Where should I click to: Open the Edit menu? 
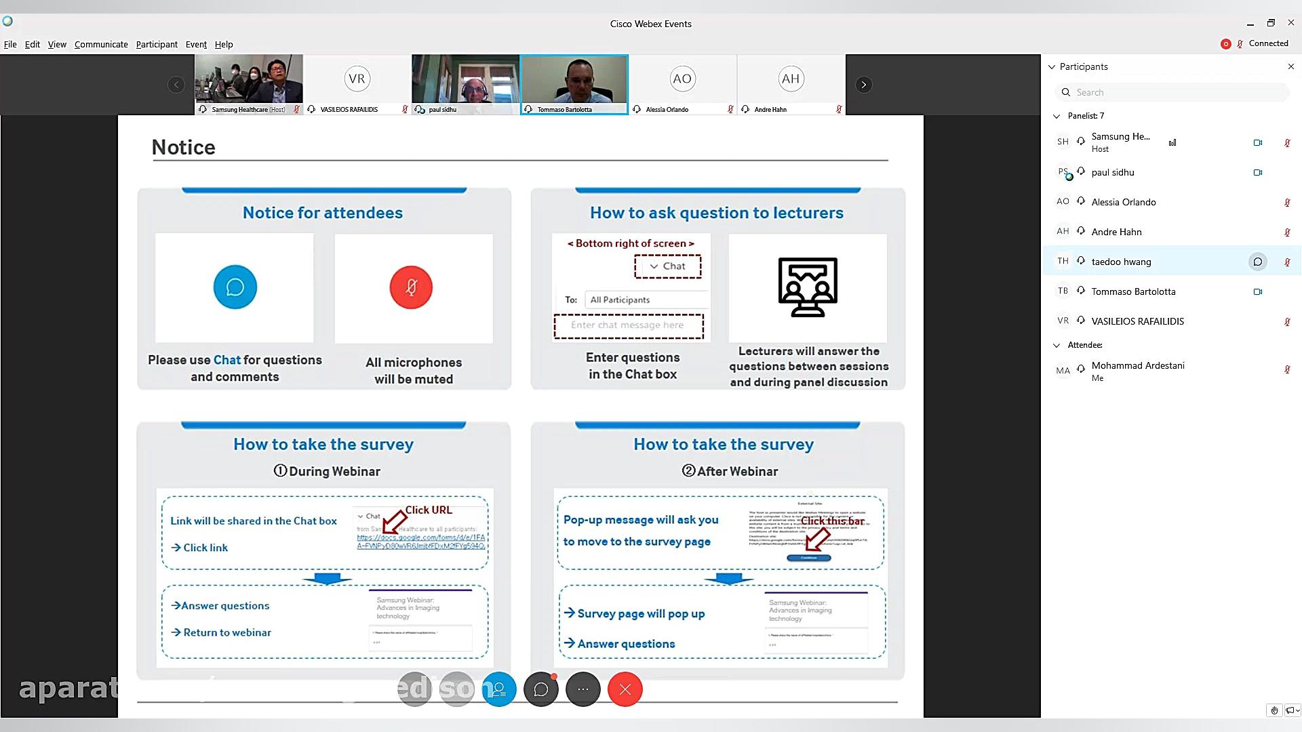[33, 45]
